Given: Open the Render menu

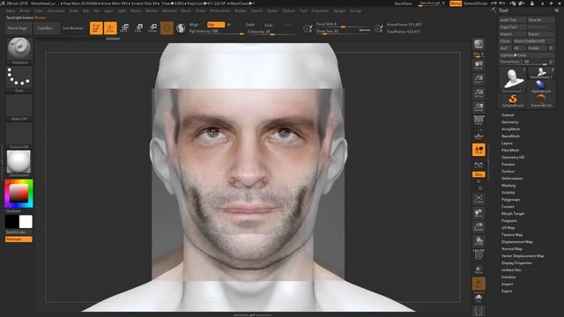Looking at the screenshot, I should [x=241, y=11].
